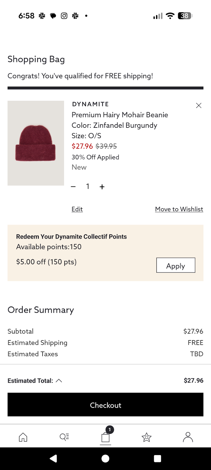This screenshot has height=470, width=211.
Task: Apply the $5.00 off points reward
Action: [x=175, y=265]
